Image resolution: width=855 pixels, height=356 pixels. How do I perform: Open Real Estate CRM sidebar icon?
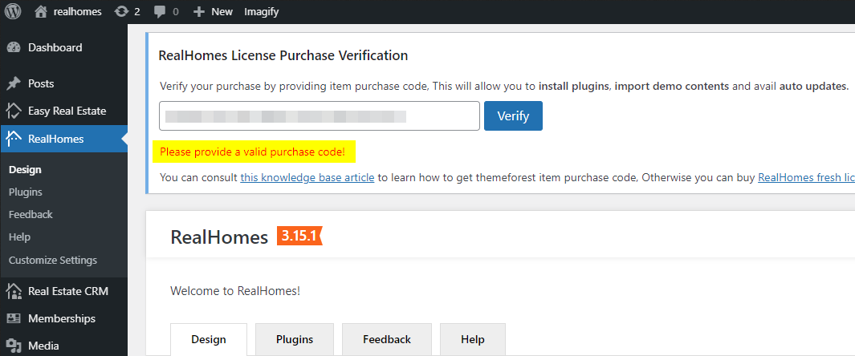pyautogui.click(x=14, y=291)
